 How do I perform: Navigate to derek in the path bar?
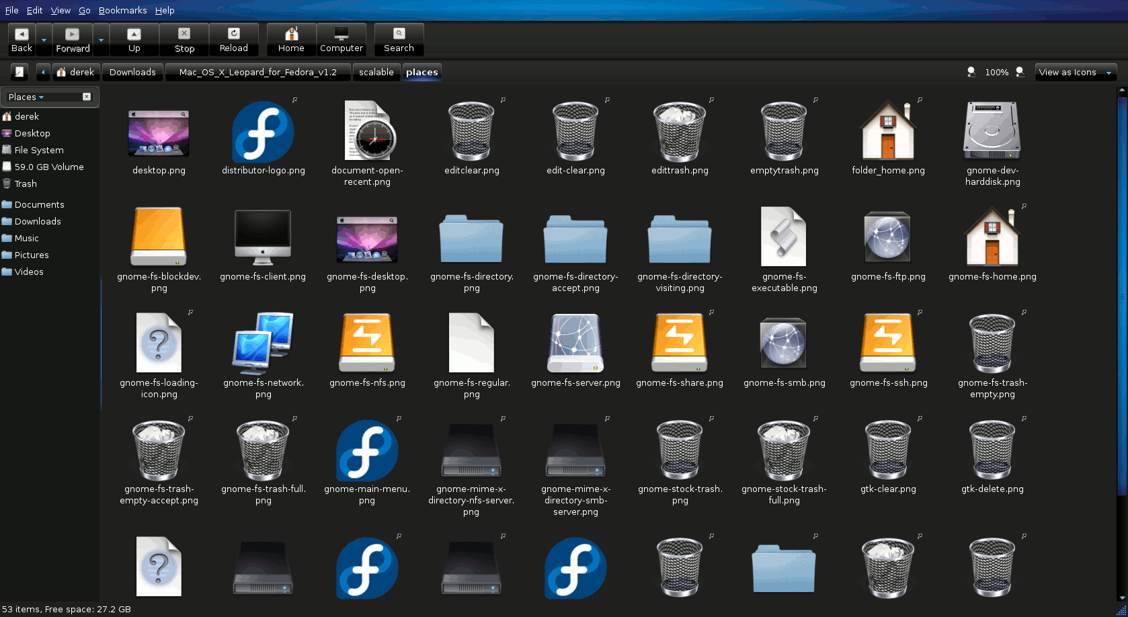pos(76,72)
